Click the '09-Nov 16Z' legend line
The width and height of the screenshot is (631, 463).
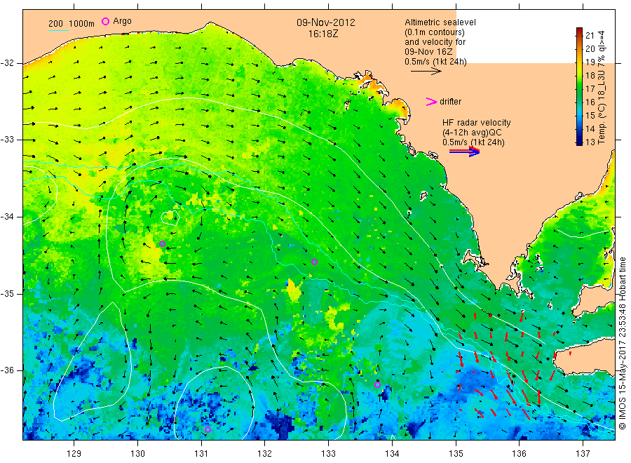(428, 52)
